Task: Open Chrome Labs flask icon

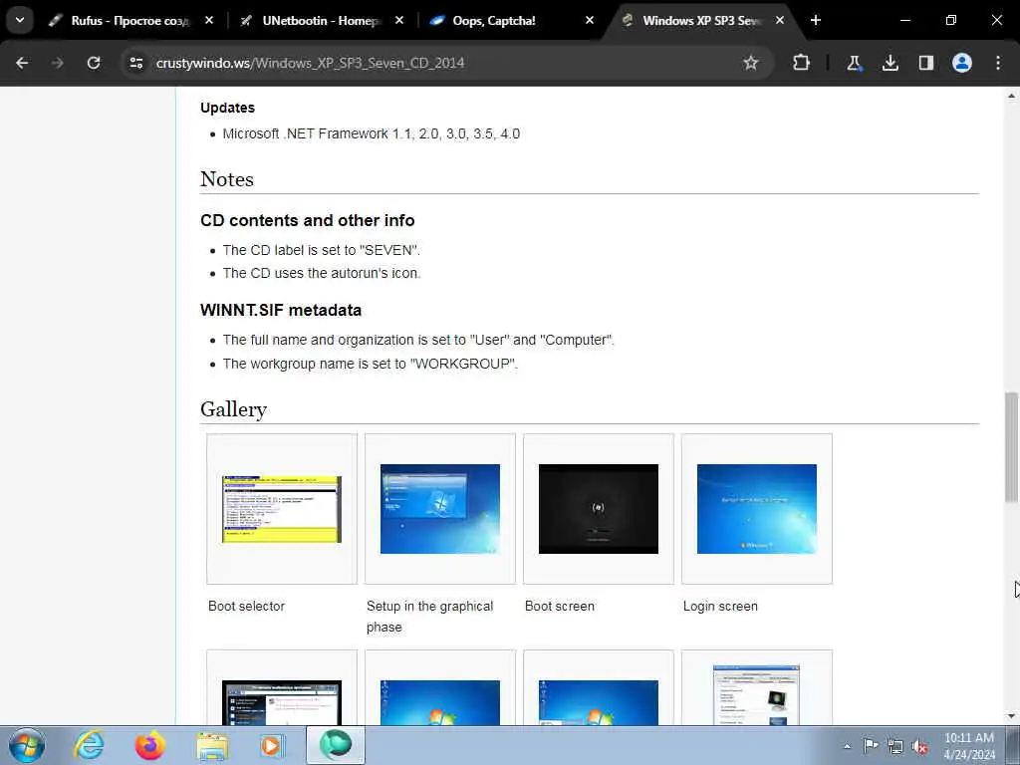Action: tap(854, 63)
